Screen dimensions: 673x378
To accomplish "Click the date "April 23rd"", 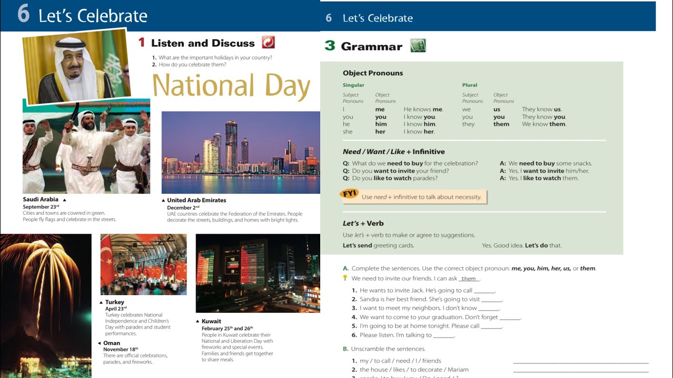I will click(116, 309).
